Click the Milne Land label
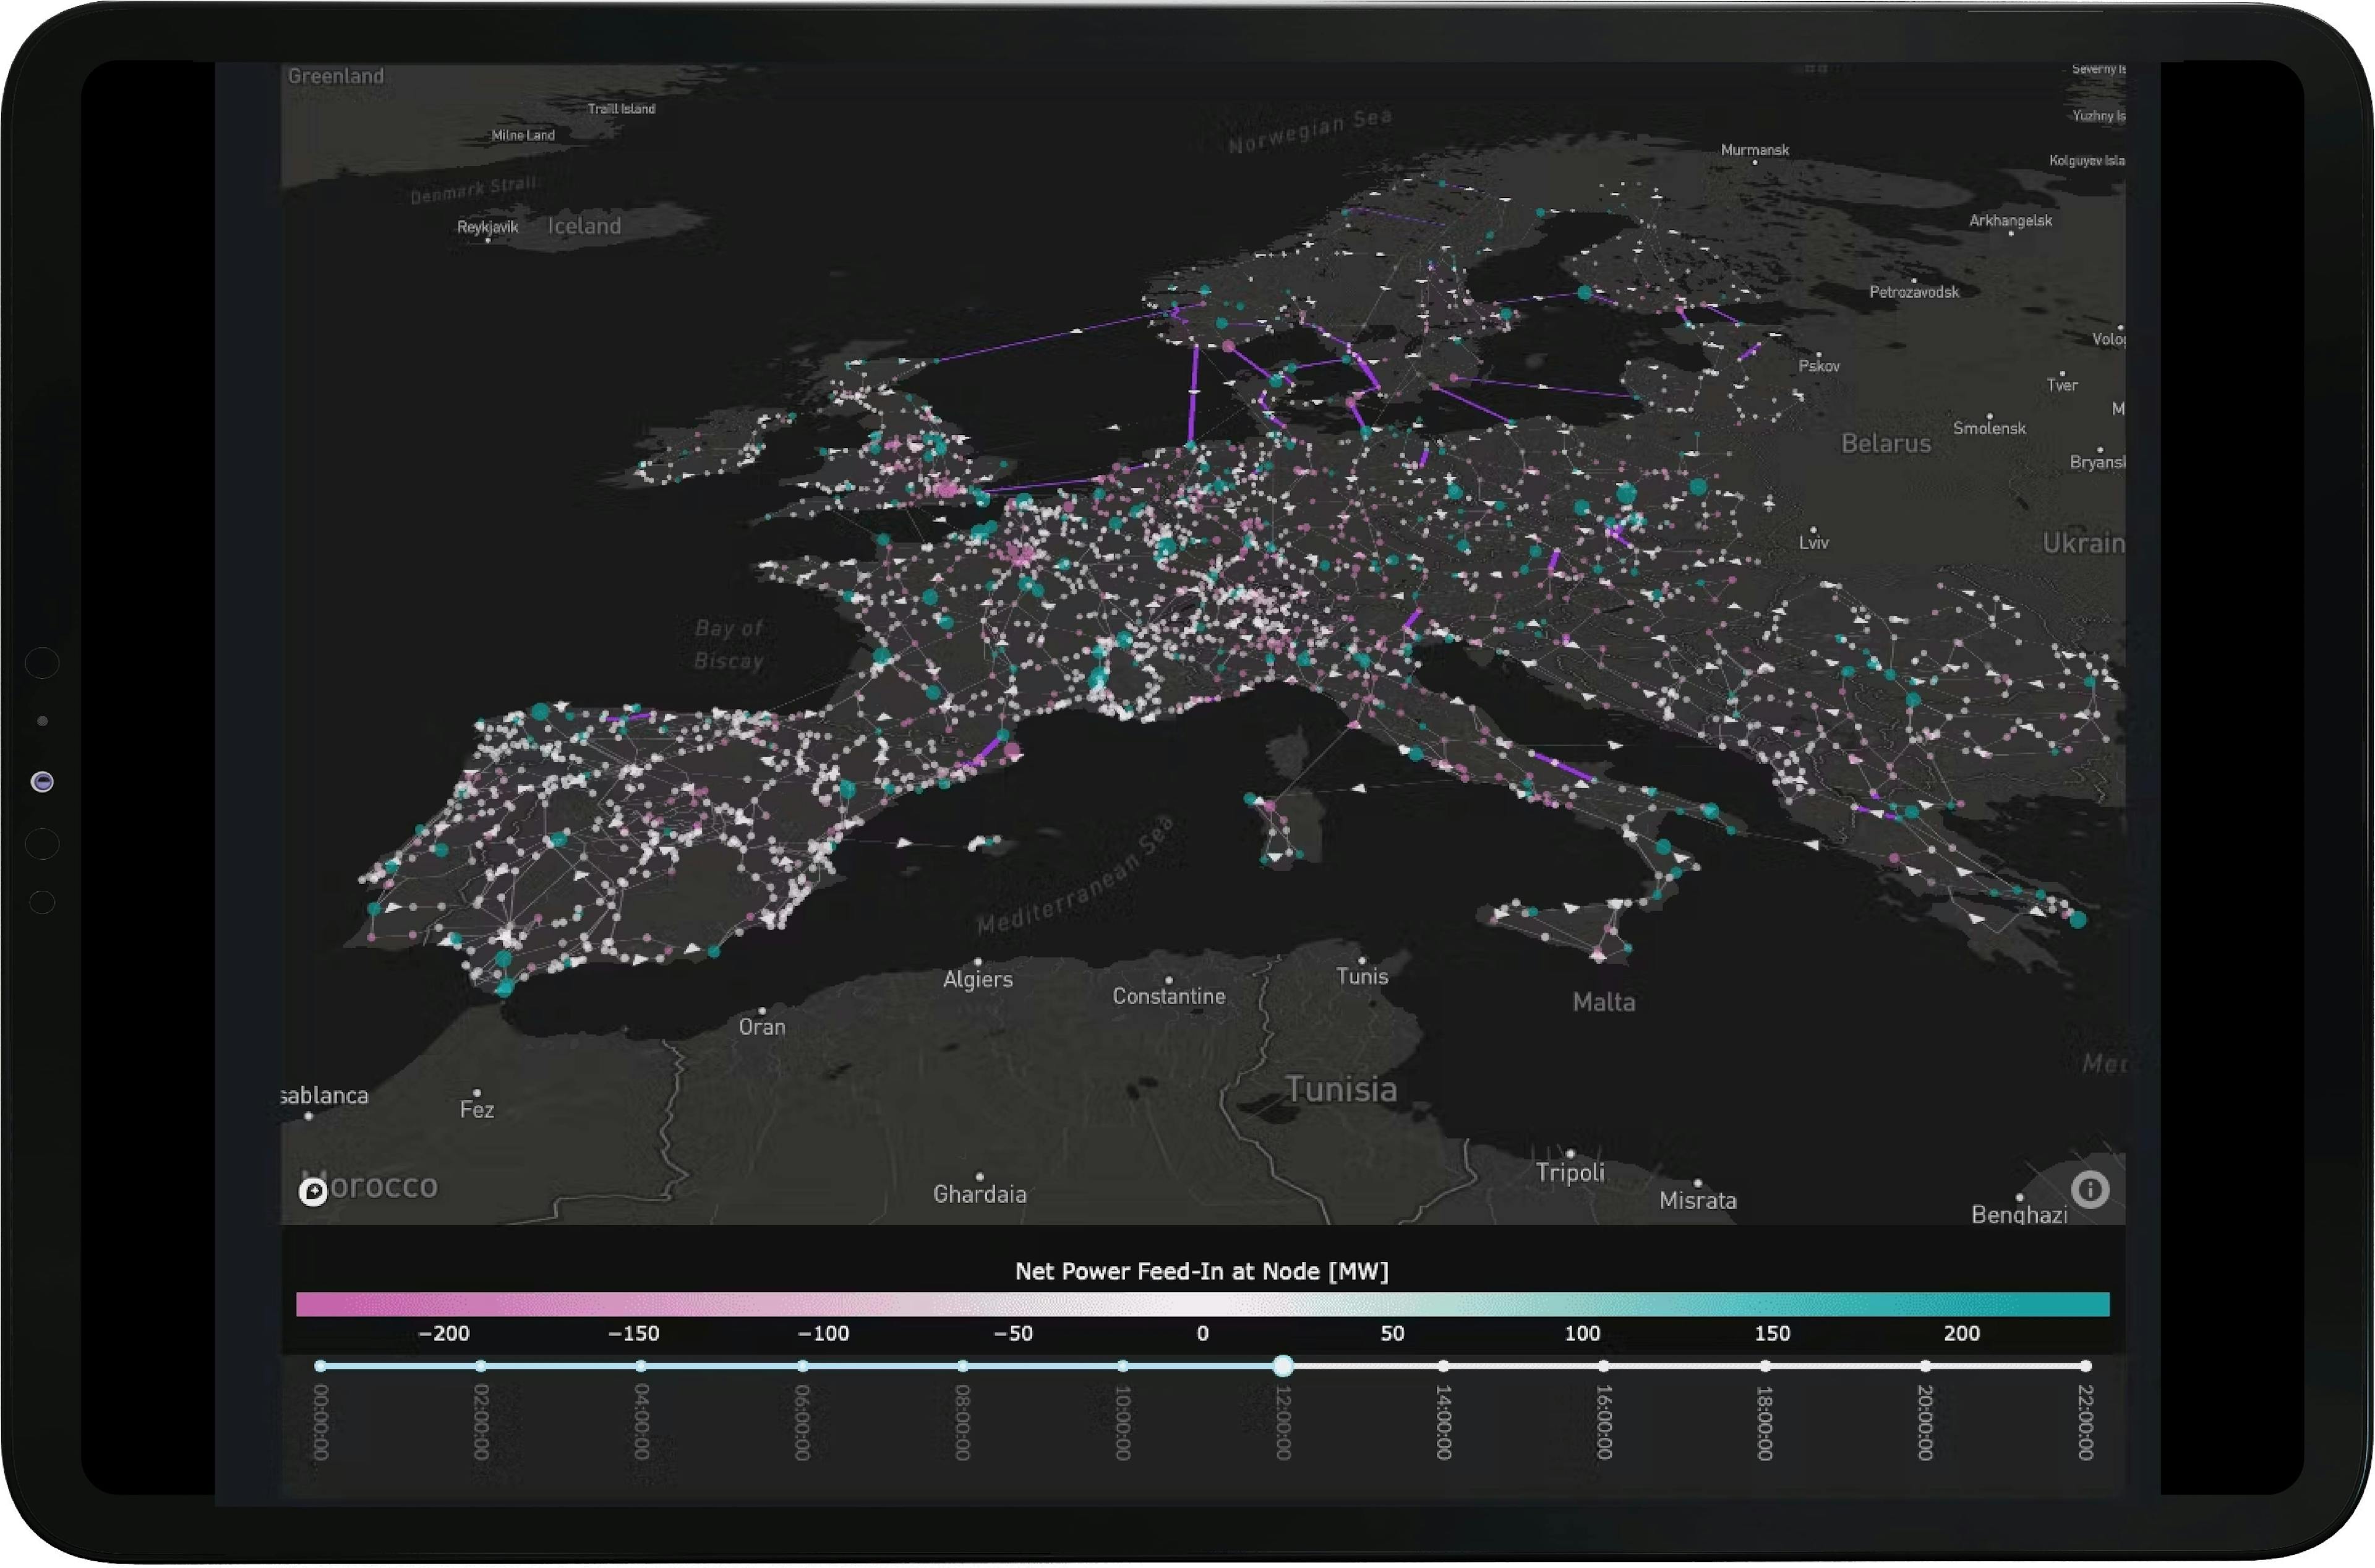Screen dimensions: 2375x1568 pyautogui.click(x=523, y=135)
